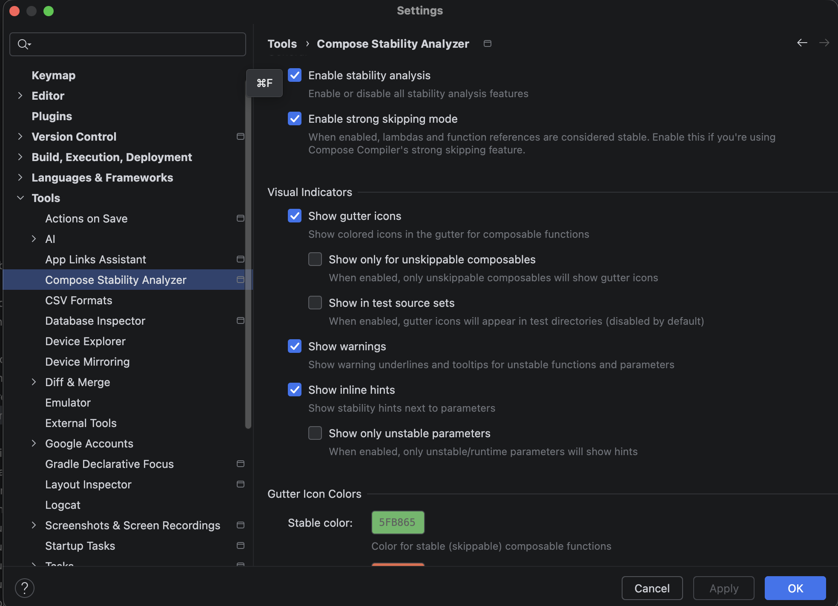The height and width of the screenshot is (606, 838).
Task: Confirm settings with OK button
Action: 795,588
